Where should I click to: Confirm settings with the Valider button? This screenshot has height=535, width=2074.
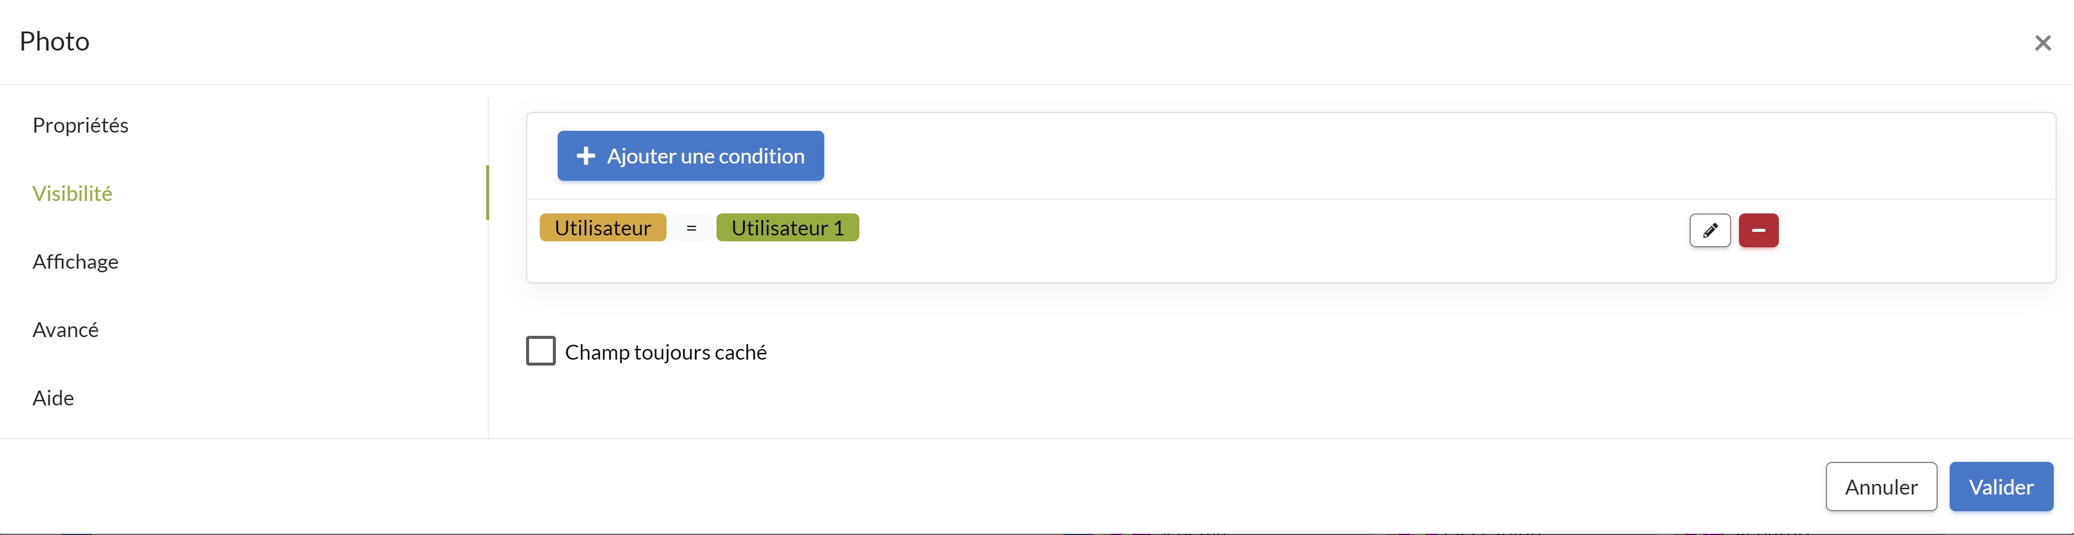[x=2001, y=487]
